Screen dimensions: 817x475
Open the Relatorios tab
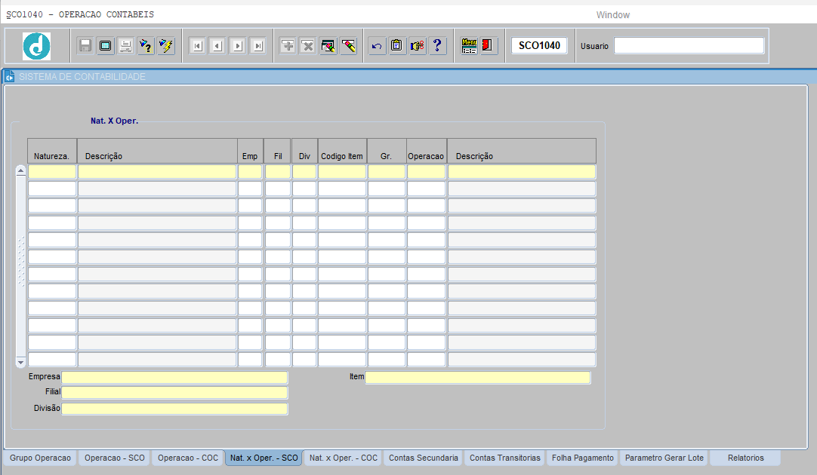click(745, 458)
